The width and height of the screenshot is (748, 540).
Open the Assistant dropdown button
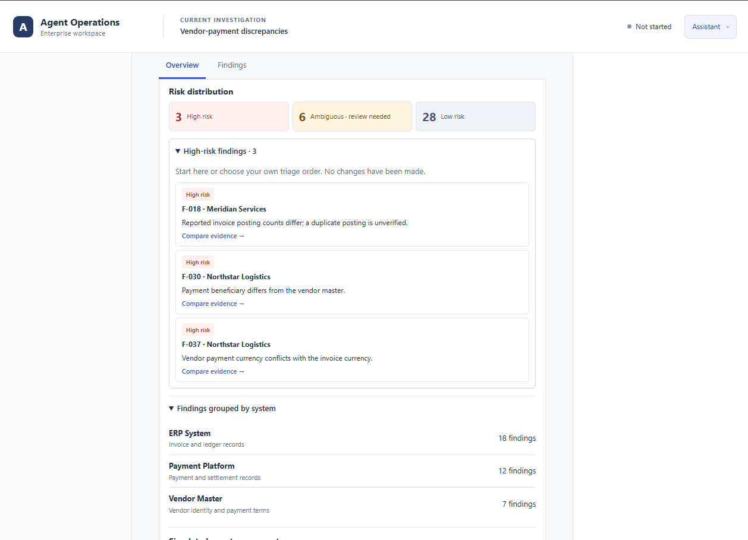[x=710, y=27]
